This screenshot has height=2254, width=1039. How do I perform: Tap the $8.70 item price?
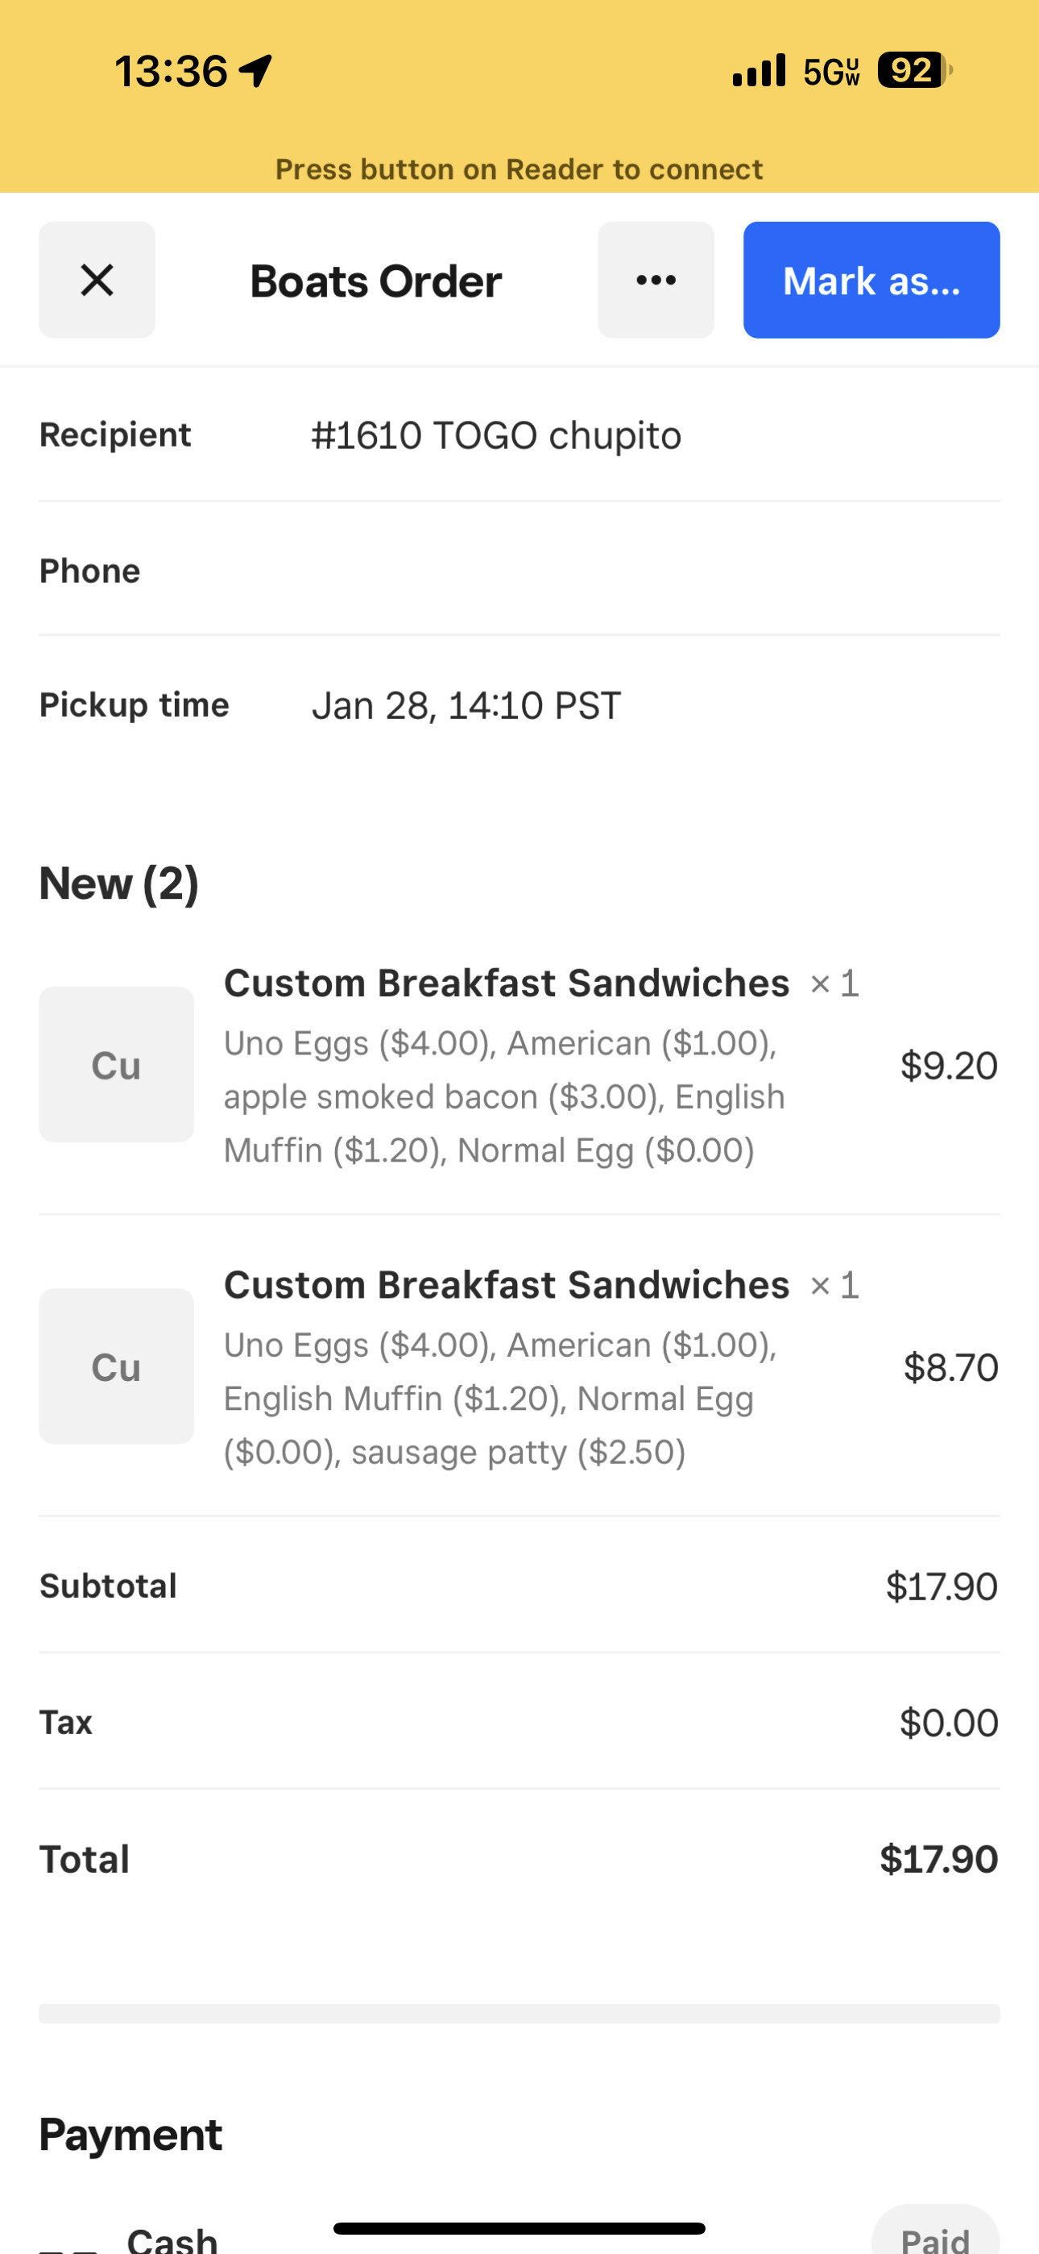950,1367
